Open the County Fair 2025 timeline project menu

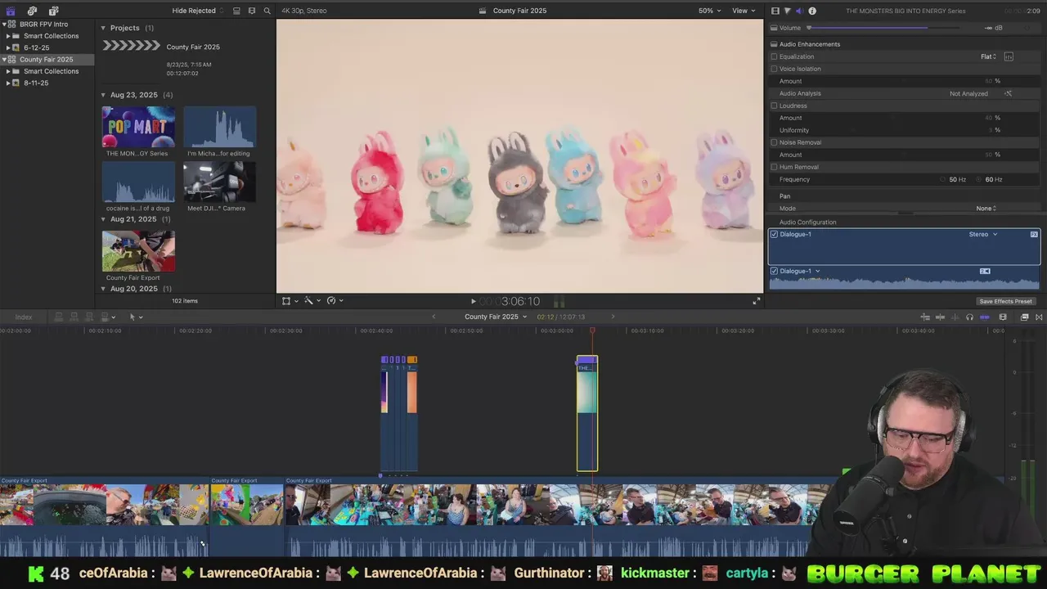coord(496,317)
